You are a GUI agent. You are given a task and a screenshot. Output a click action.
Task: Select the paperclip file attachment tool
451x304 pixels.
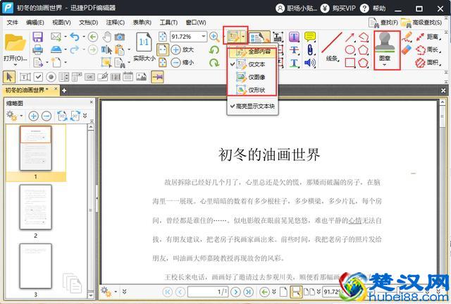coord(310,49)
